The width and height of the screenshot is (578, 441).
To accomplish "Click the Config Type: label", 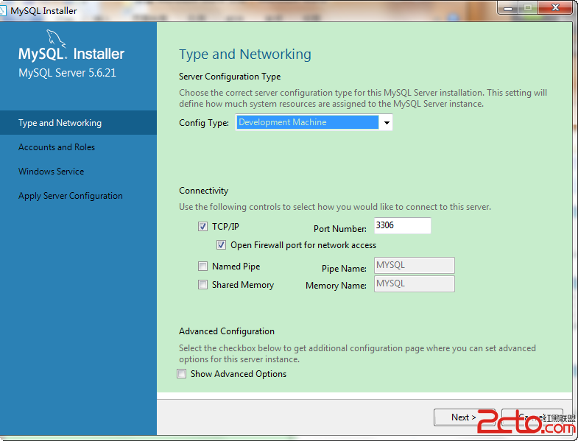I will point(204,123).
